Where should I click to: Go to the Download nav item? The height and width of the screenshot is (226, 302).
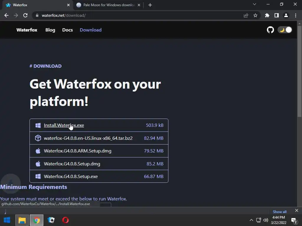pyautogui.click(x=91, y=30)
